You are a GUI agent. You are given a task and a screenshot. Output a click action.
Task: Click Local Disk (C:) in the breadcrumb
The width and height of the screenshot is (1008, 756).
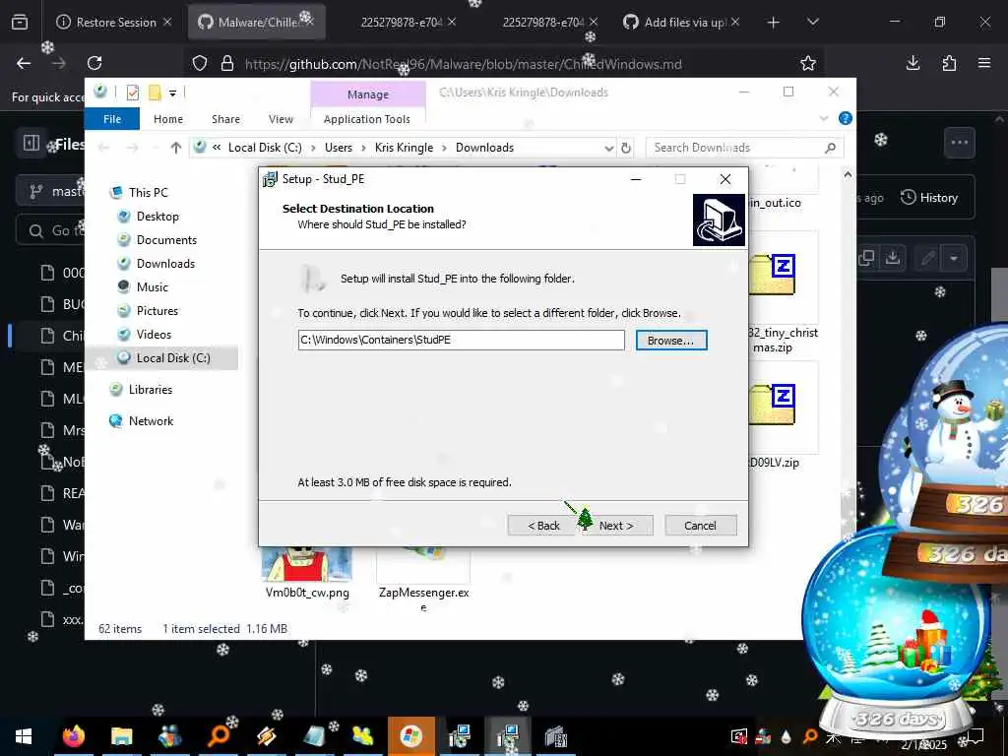(x=265, y=148)
